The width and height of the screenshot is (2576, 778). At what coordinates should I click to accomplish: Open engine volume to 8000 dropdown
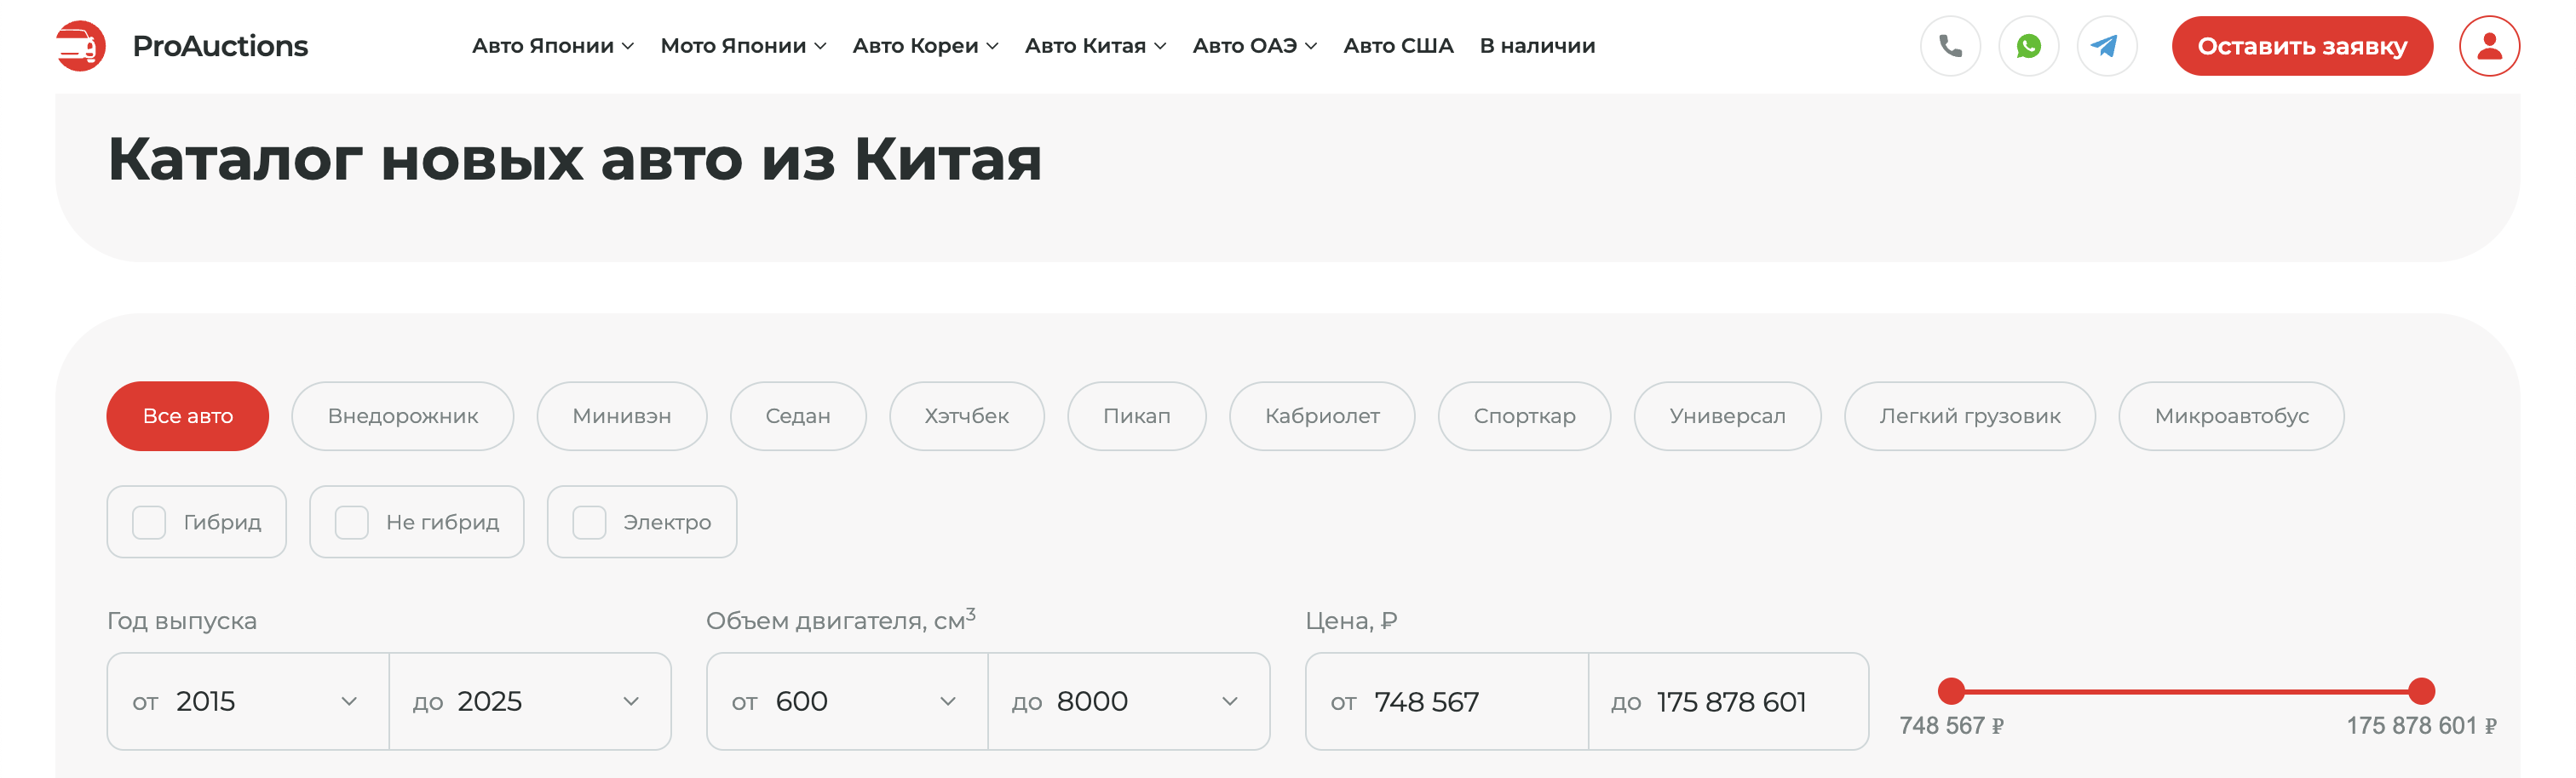pyautogui.click(x=1129, y=701)
